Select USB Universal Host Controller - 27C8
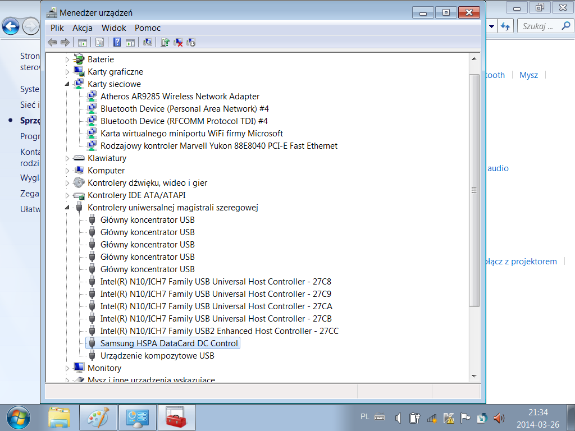 tap(216, 282)
